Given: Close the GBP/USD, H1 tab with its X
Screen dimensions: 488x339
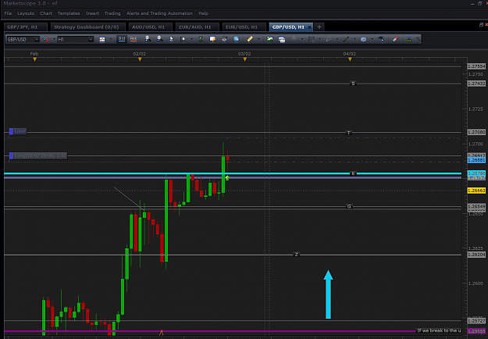Looking at the screenshot, I should 309,27.
